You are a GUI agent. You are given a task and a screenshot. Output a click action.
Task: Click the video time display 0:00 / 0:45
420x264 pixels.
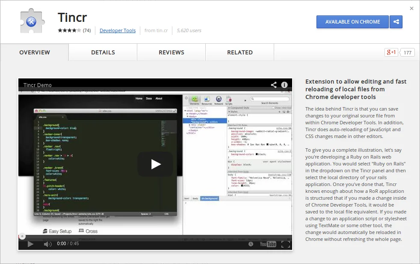click(x=68, y=243)
